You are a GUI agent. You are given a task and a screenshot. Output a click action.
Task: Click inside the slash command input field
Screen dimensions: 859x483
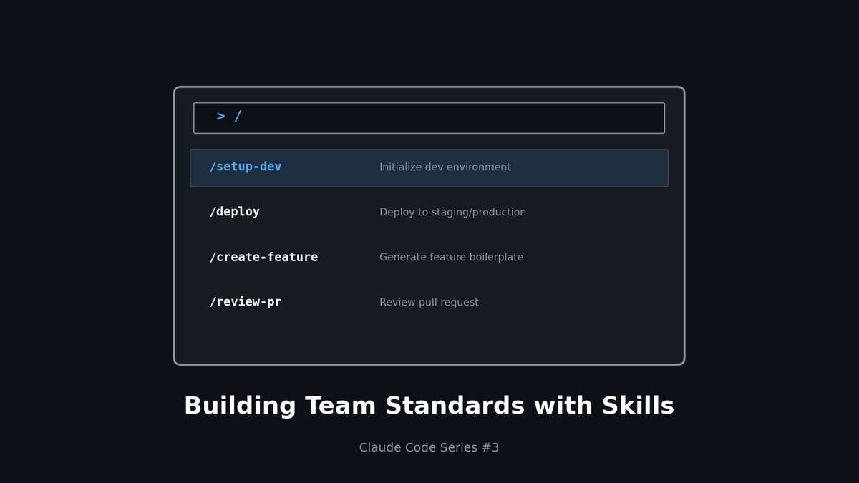429,117
